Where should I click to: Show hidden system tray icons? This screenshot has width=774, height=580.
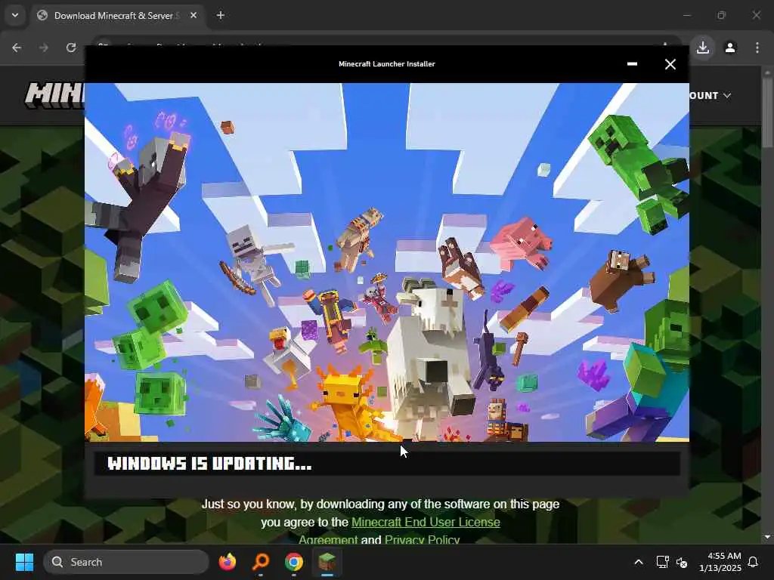click(638, 562)
